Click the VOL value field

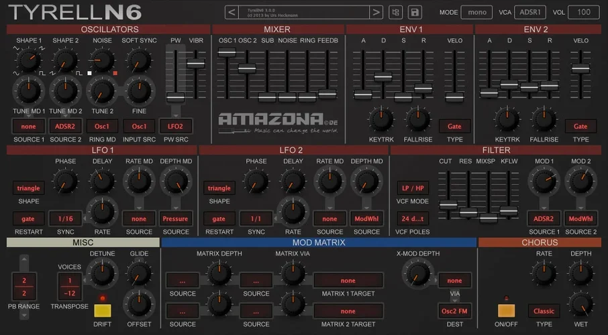click(x=583, y=12)
